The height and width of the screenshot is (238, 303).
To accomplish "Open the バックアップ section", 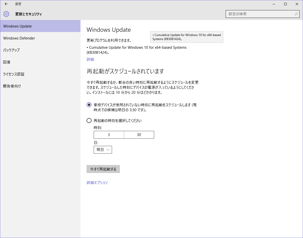I will pos(40,50).
